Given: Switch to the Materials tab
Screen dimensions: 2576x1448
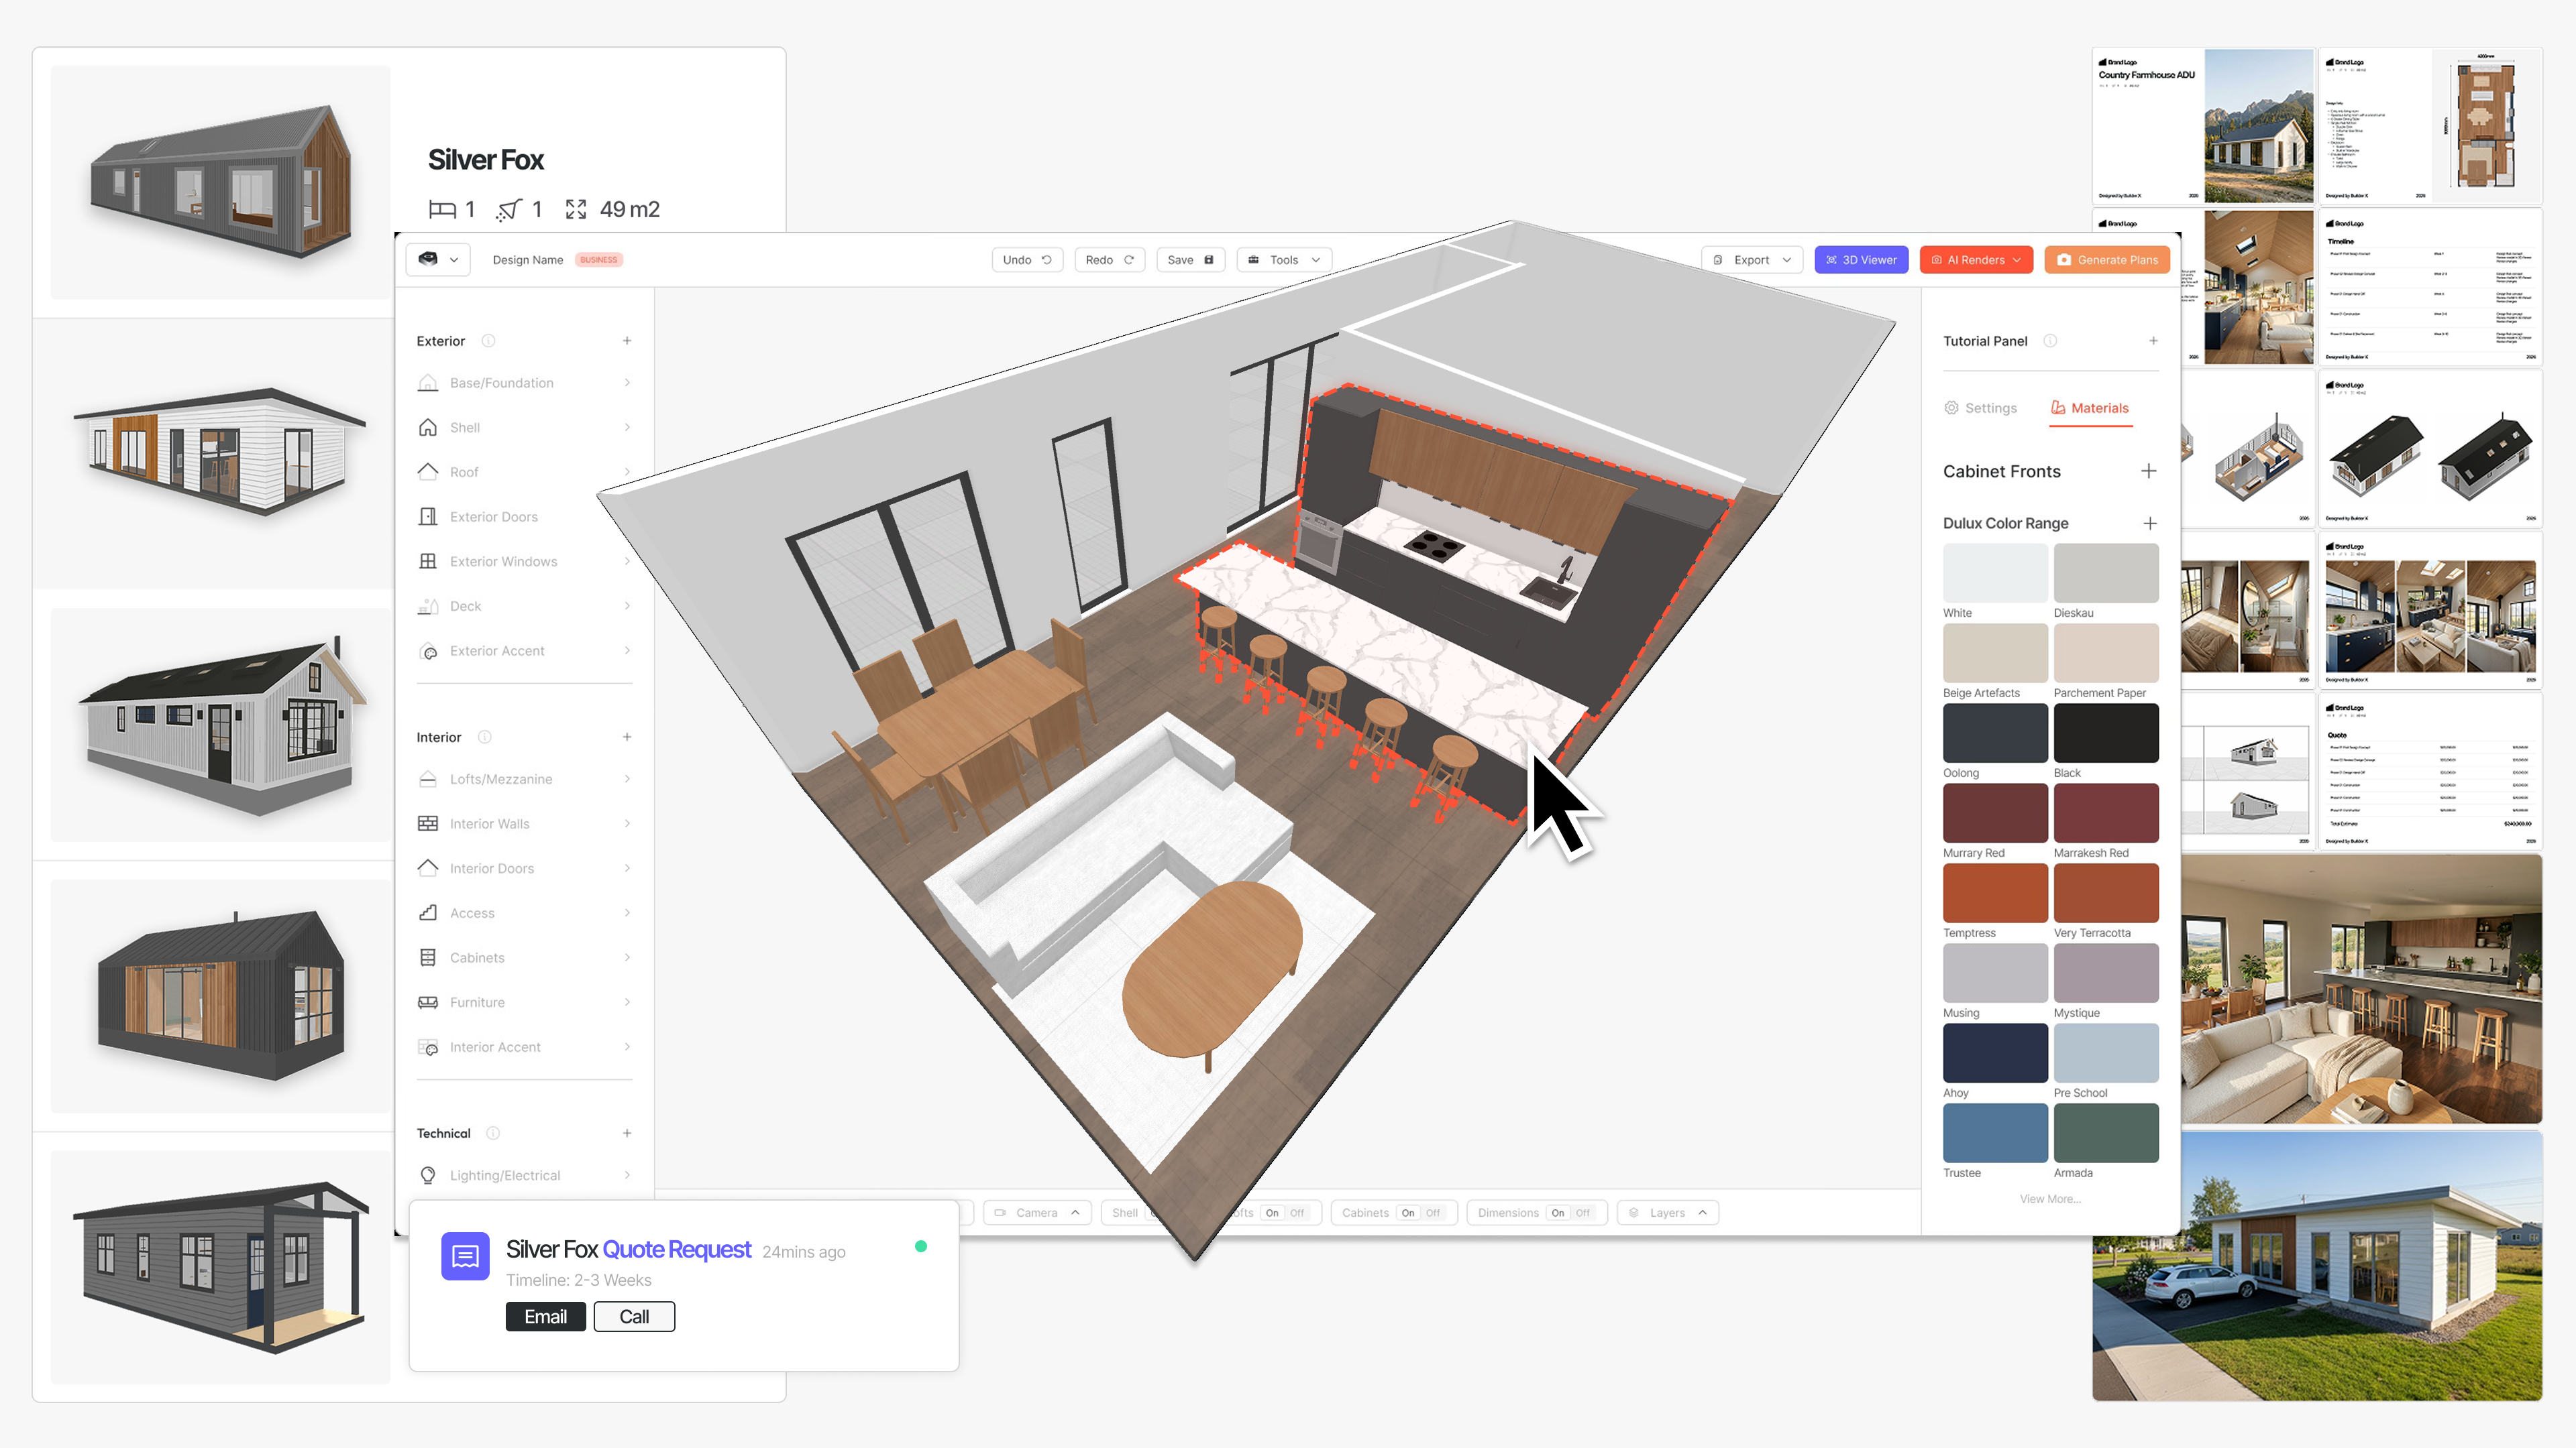Looking at the screenshot, I should pos(2090,408).
